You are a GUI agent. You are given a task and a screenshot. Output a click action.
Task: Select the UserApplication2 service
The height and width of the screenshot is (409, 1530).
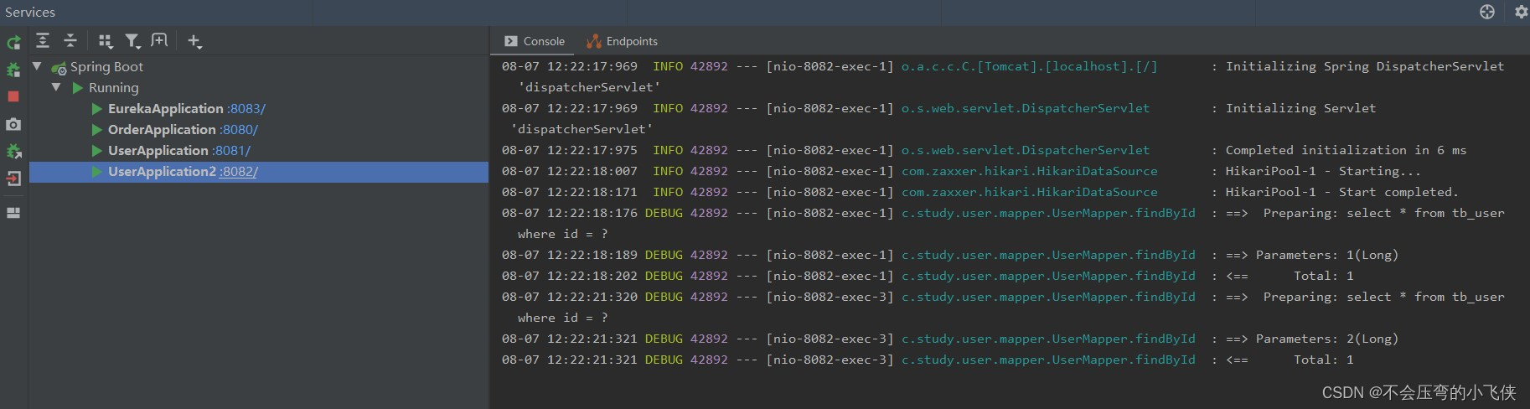tap(162, 172)
